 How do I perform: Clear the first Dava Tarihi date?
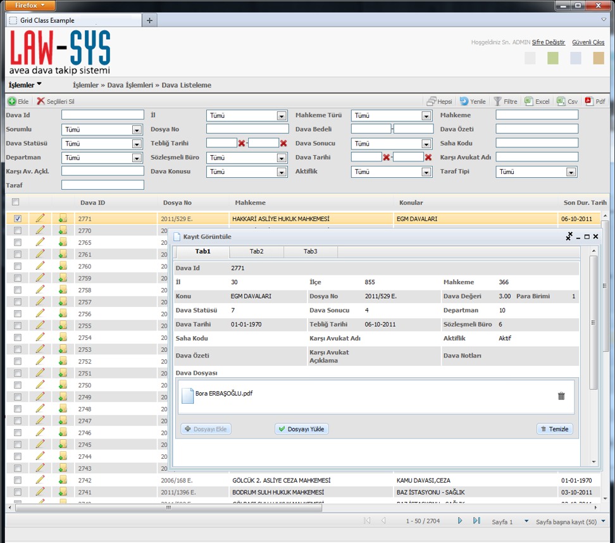(x=387, y=158)
